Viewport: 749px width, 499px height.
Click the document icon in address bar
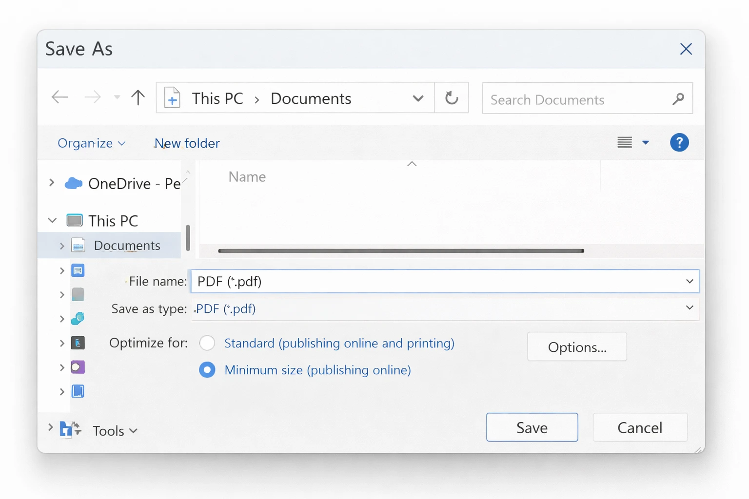[x=172, y=97]
